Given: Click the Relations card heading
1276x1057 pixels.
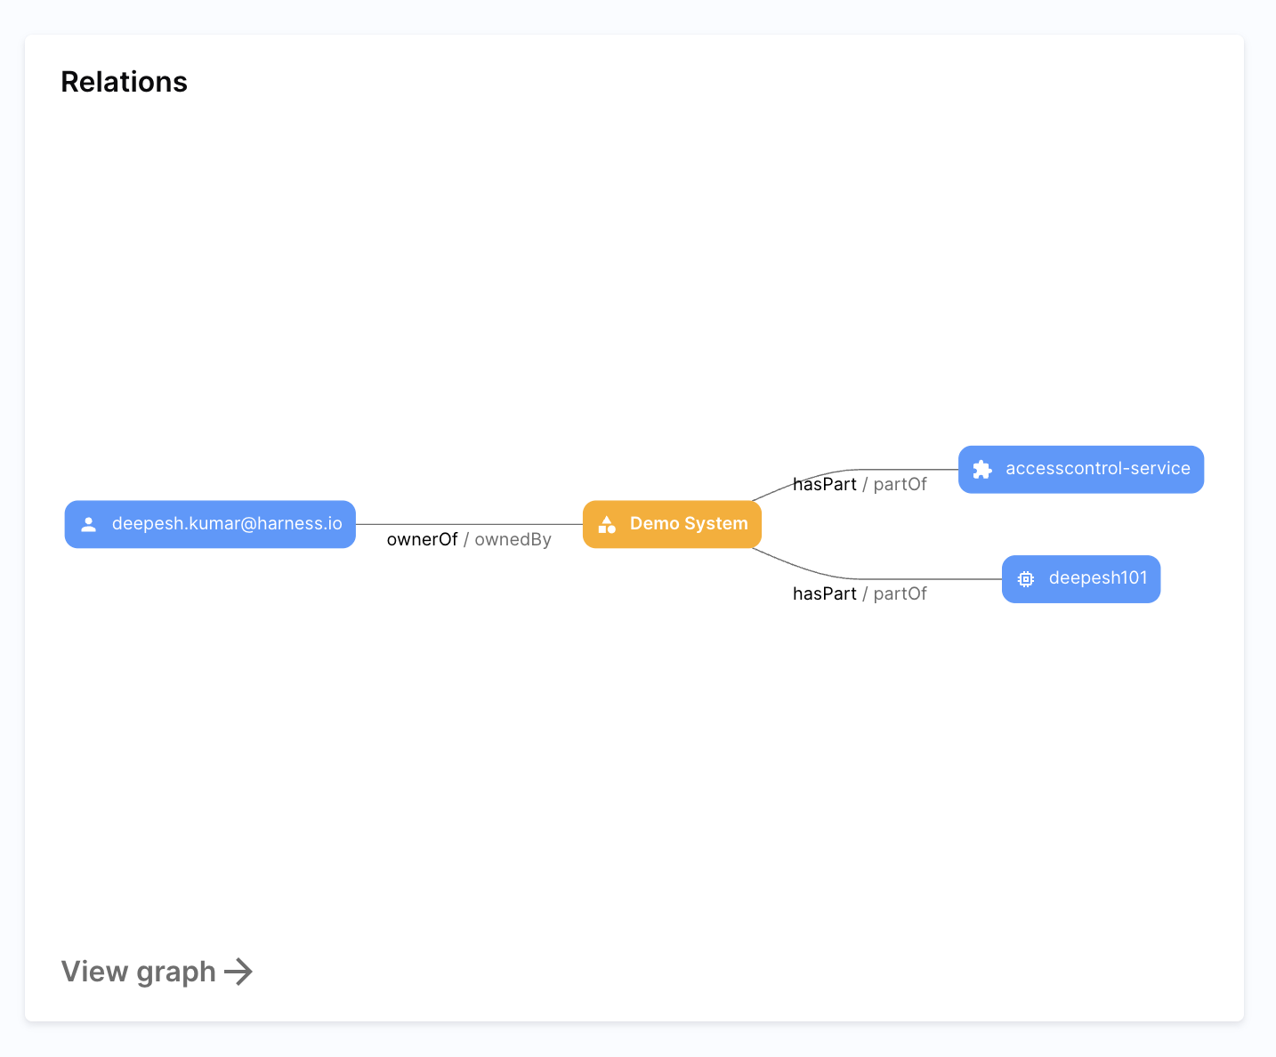Looking at the screenshot, I should pos(124,82).
